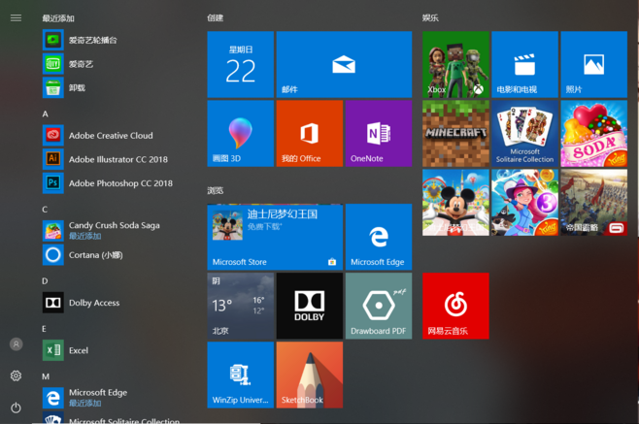
Task: Open the 卸载 uninstall entry
Action: pyautogui.click(x=110, y=87)
